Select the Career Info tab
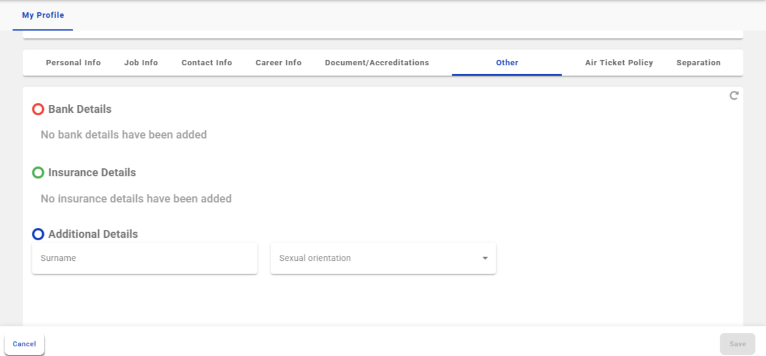The width and height of the screenshot is (766, 356). [x=278, y=63]
